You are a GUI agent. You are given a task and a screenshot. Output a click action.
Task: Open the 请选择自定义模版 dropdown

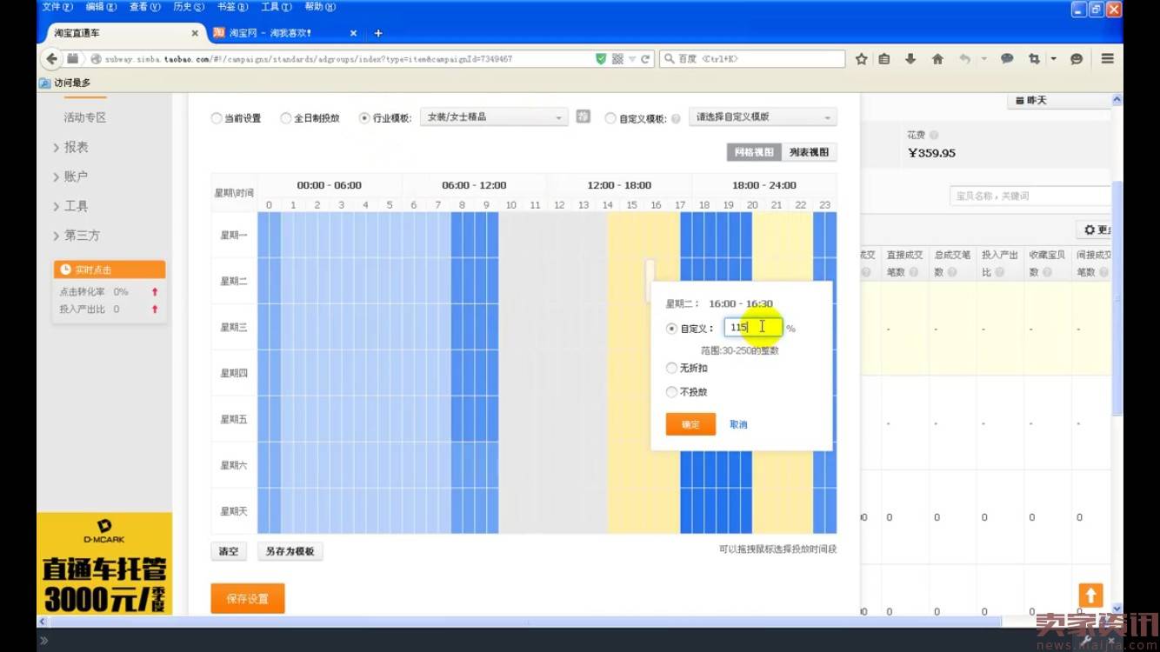coord(763,117)
